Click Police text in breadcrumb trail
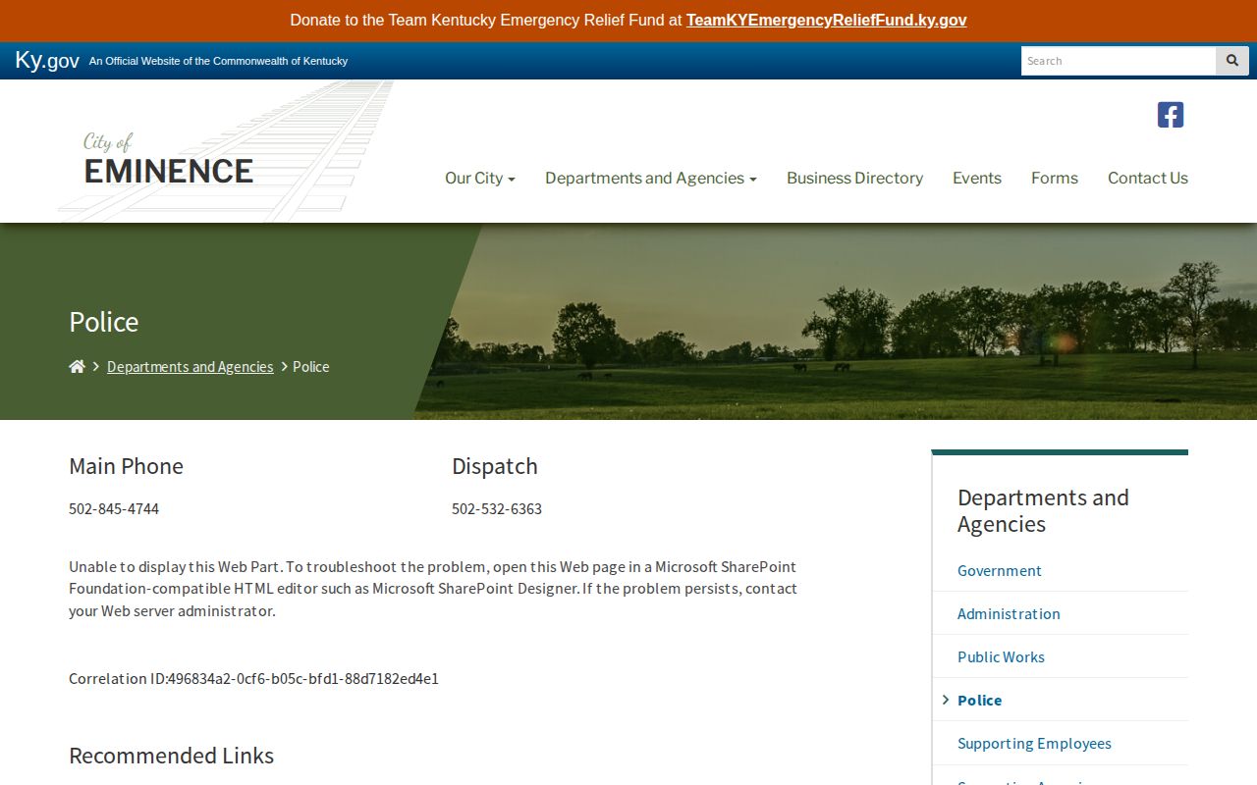1257x785 pixels. (310, 366)
